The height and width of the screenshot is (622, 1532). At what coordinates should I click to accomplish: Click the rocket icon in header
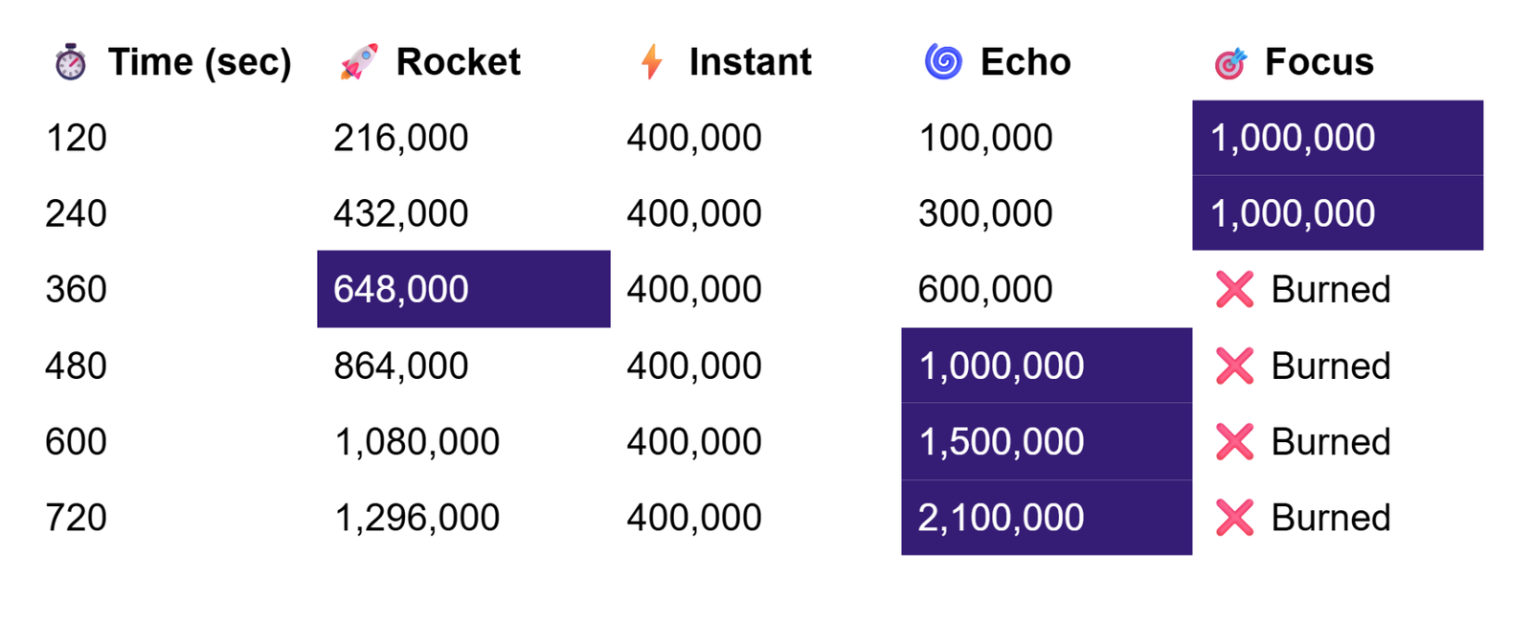point(359,62)
